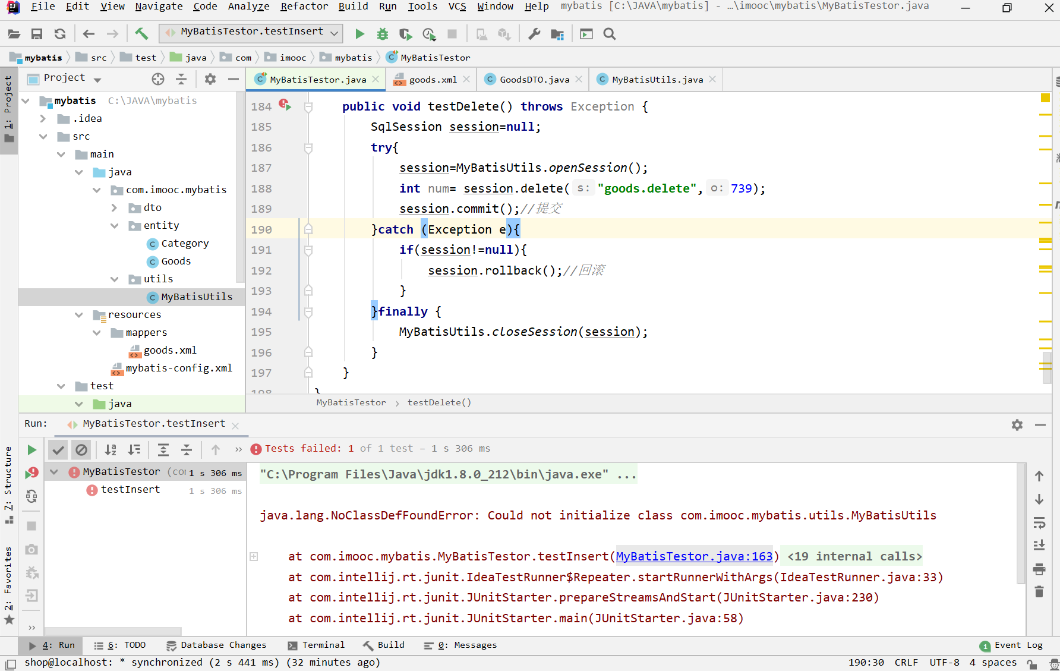
Task: Open Project Structure icon
Action: [x=557, y=34]
